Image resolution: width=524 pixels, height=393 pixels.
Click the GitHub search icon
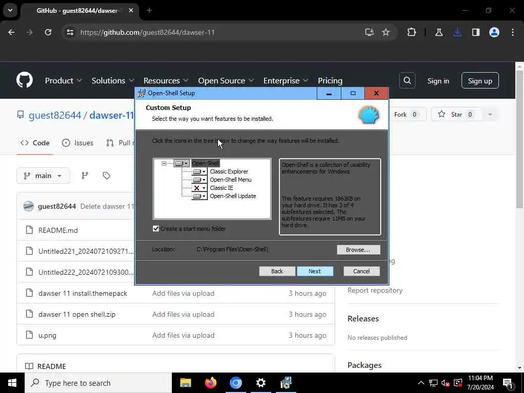pos(407,80)
